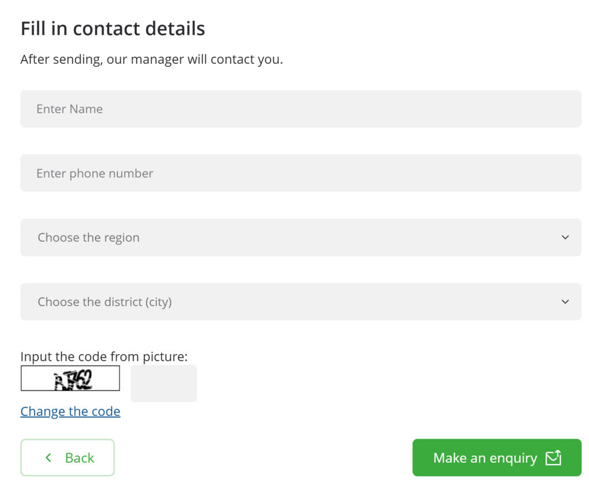Click the left chevron icon beside Back
The height and width of the screenshot is (502, 589).
tap(49, 458)
